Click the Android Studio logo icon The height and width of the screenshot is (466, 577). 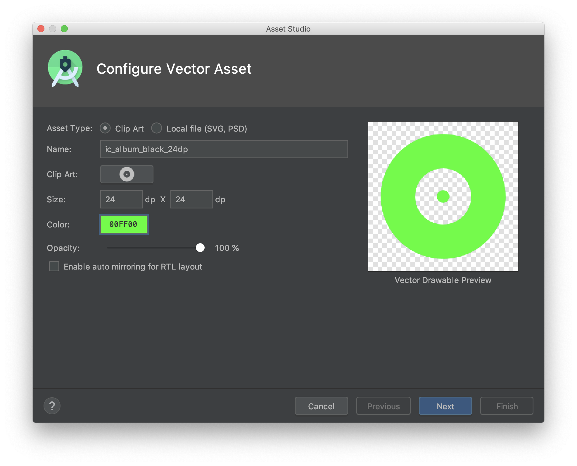[65, 69]
